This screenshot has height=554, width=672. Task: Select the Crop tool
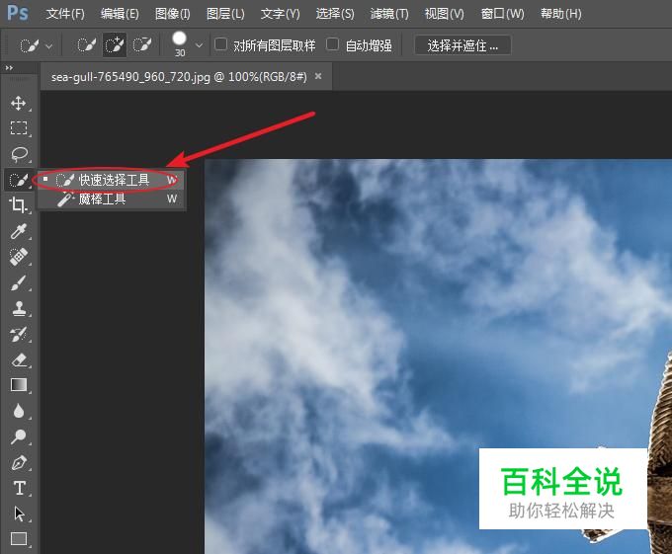click(19, 205)
